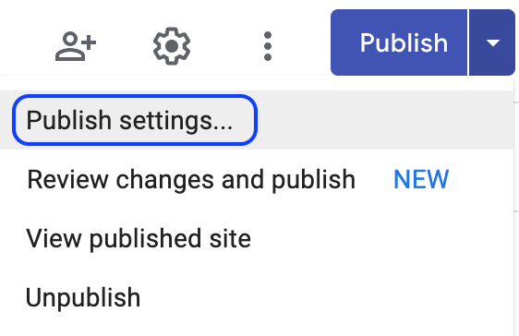This screenshot has height=336, width=519.
Task: Click the share with others person icon
Action: 76,46
